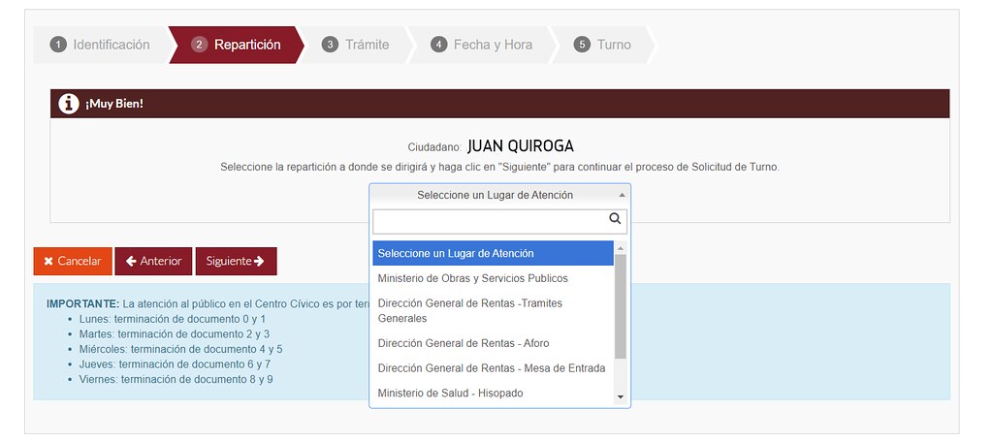Click the info icon beside ¡Muy Bien!
The width and height of the screenshot is (993, 442).
click(x=68, y=104)
